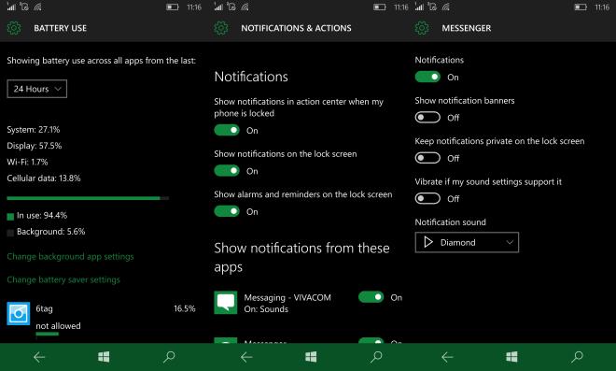This screenshot has height=371, width=616.
Task: Tap the Display: 57.5% text
Action: [35, 146]
